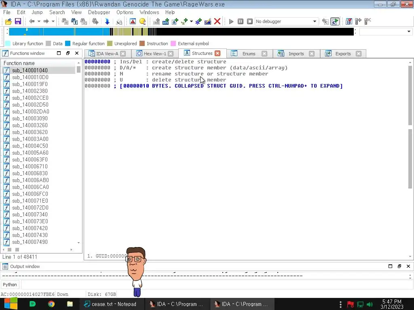The height and width of the screenshot is (310, 414).
Task: Stop the process in debugger toolbar
Action: coord(250,21)
